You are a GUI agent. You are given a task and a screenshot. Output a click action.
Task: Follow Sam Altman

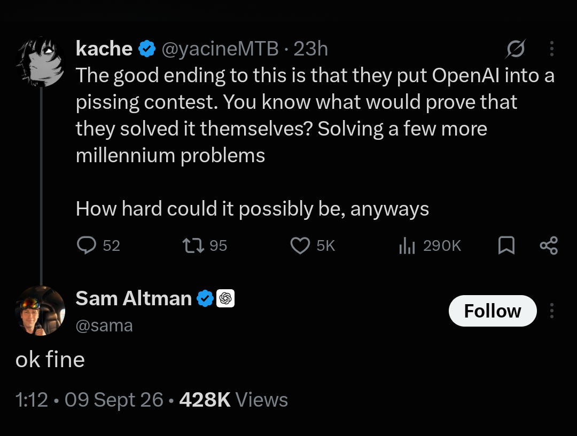click(x=493, y=311)
